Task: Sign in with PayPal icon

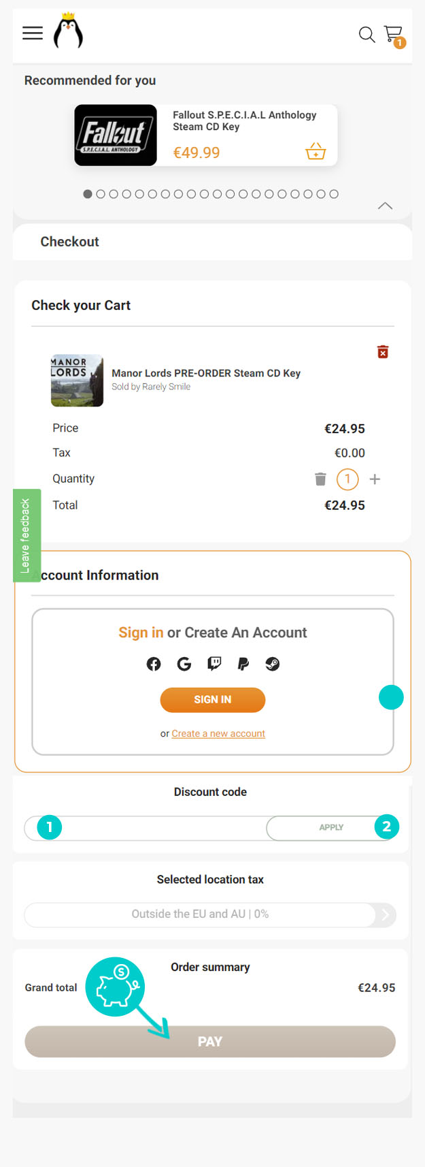Action: coord(243,664)
